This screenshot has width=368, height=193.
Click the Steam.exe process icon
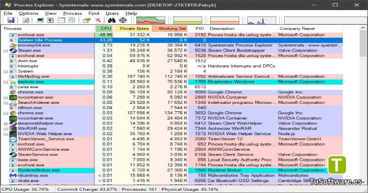(13, 51)
